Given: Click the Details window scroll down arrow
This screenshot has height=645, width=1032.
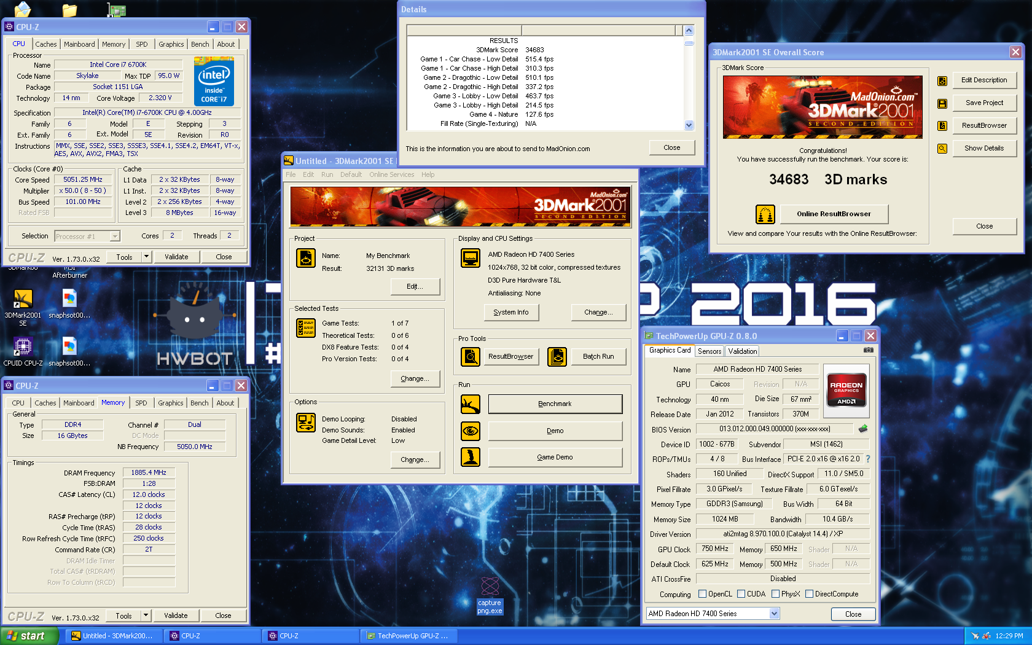Looking at the screenshot, I should [x=689, y=125].
